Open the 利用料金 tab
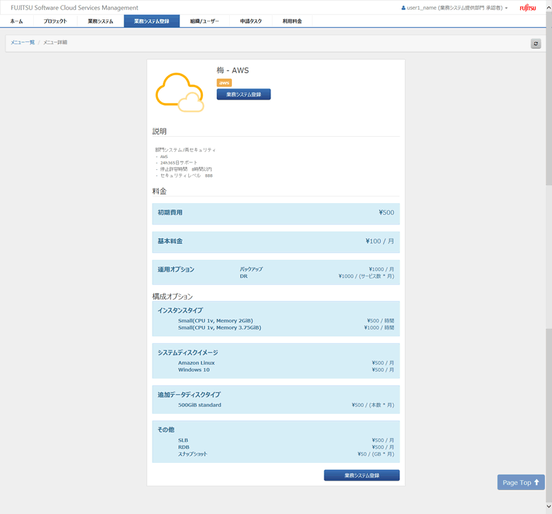Viewport: 552px width, 514px height. point(292,21)
